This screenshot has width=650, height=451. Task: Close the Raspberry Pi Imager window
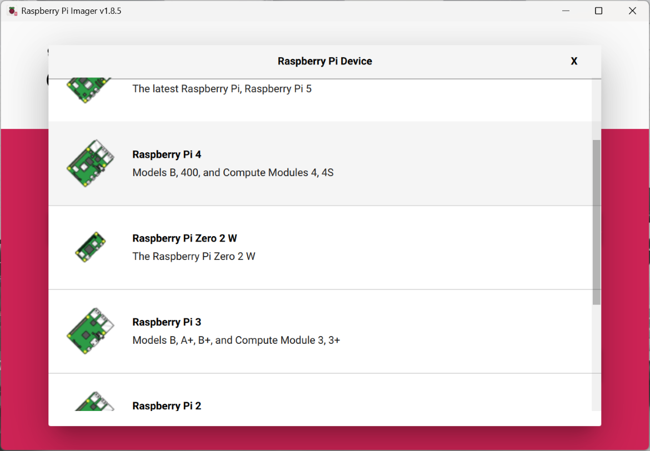[632, 11]
